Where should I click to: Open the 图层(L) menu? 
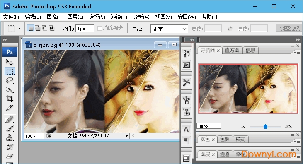(75, 17)
